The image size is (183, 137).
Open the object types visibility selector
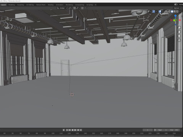[149, 11]
